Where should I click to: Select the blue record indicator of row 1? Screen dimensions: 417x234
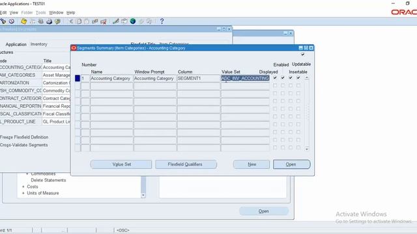coord(78,78)
